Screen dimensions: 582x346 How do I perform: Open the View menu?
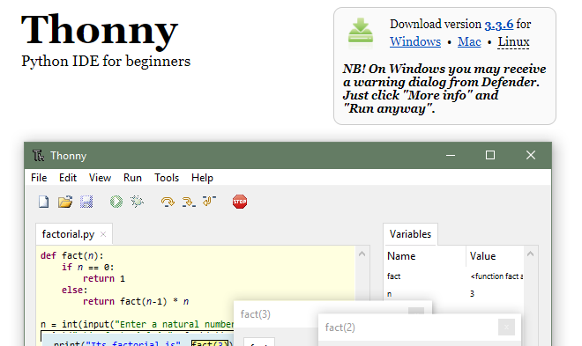100,178
